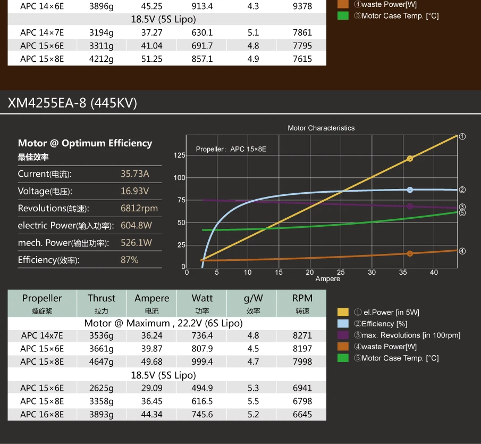Screen dimensions: 481x444
Task: Click the watt value 616.5
Action: coord(202,401)
